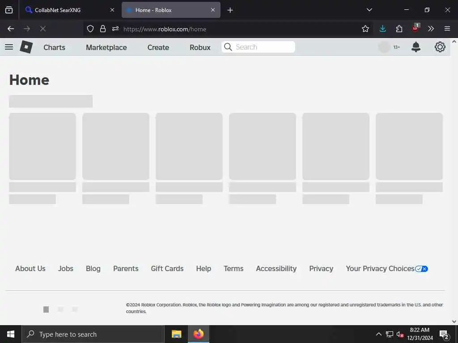
Task: Open Roblox notifications bell
Action: 416,47
